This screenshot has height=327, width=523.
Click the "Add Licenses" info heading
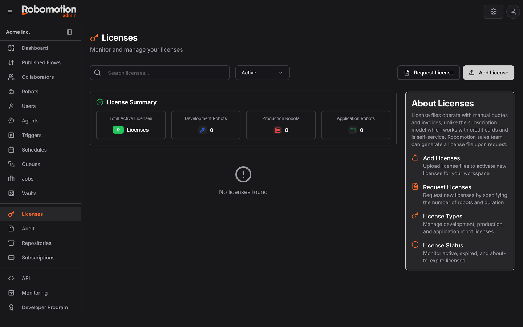point(441,158)
